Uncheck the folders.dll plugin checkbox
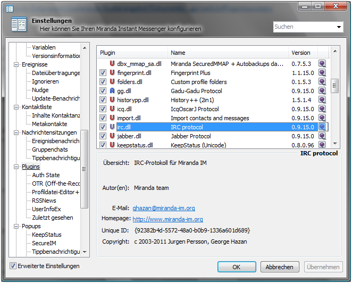 pyautogui.click(x=103, y=82)
